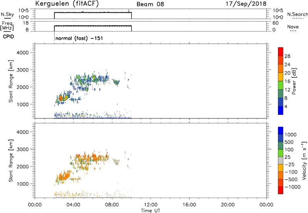Click the 1000 label on Velocity colorbar

click(291, 135)
